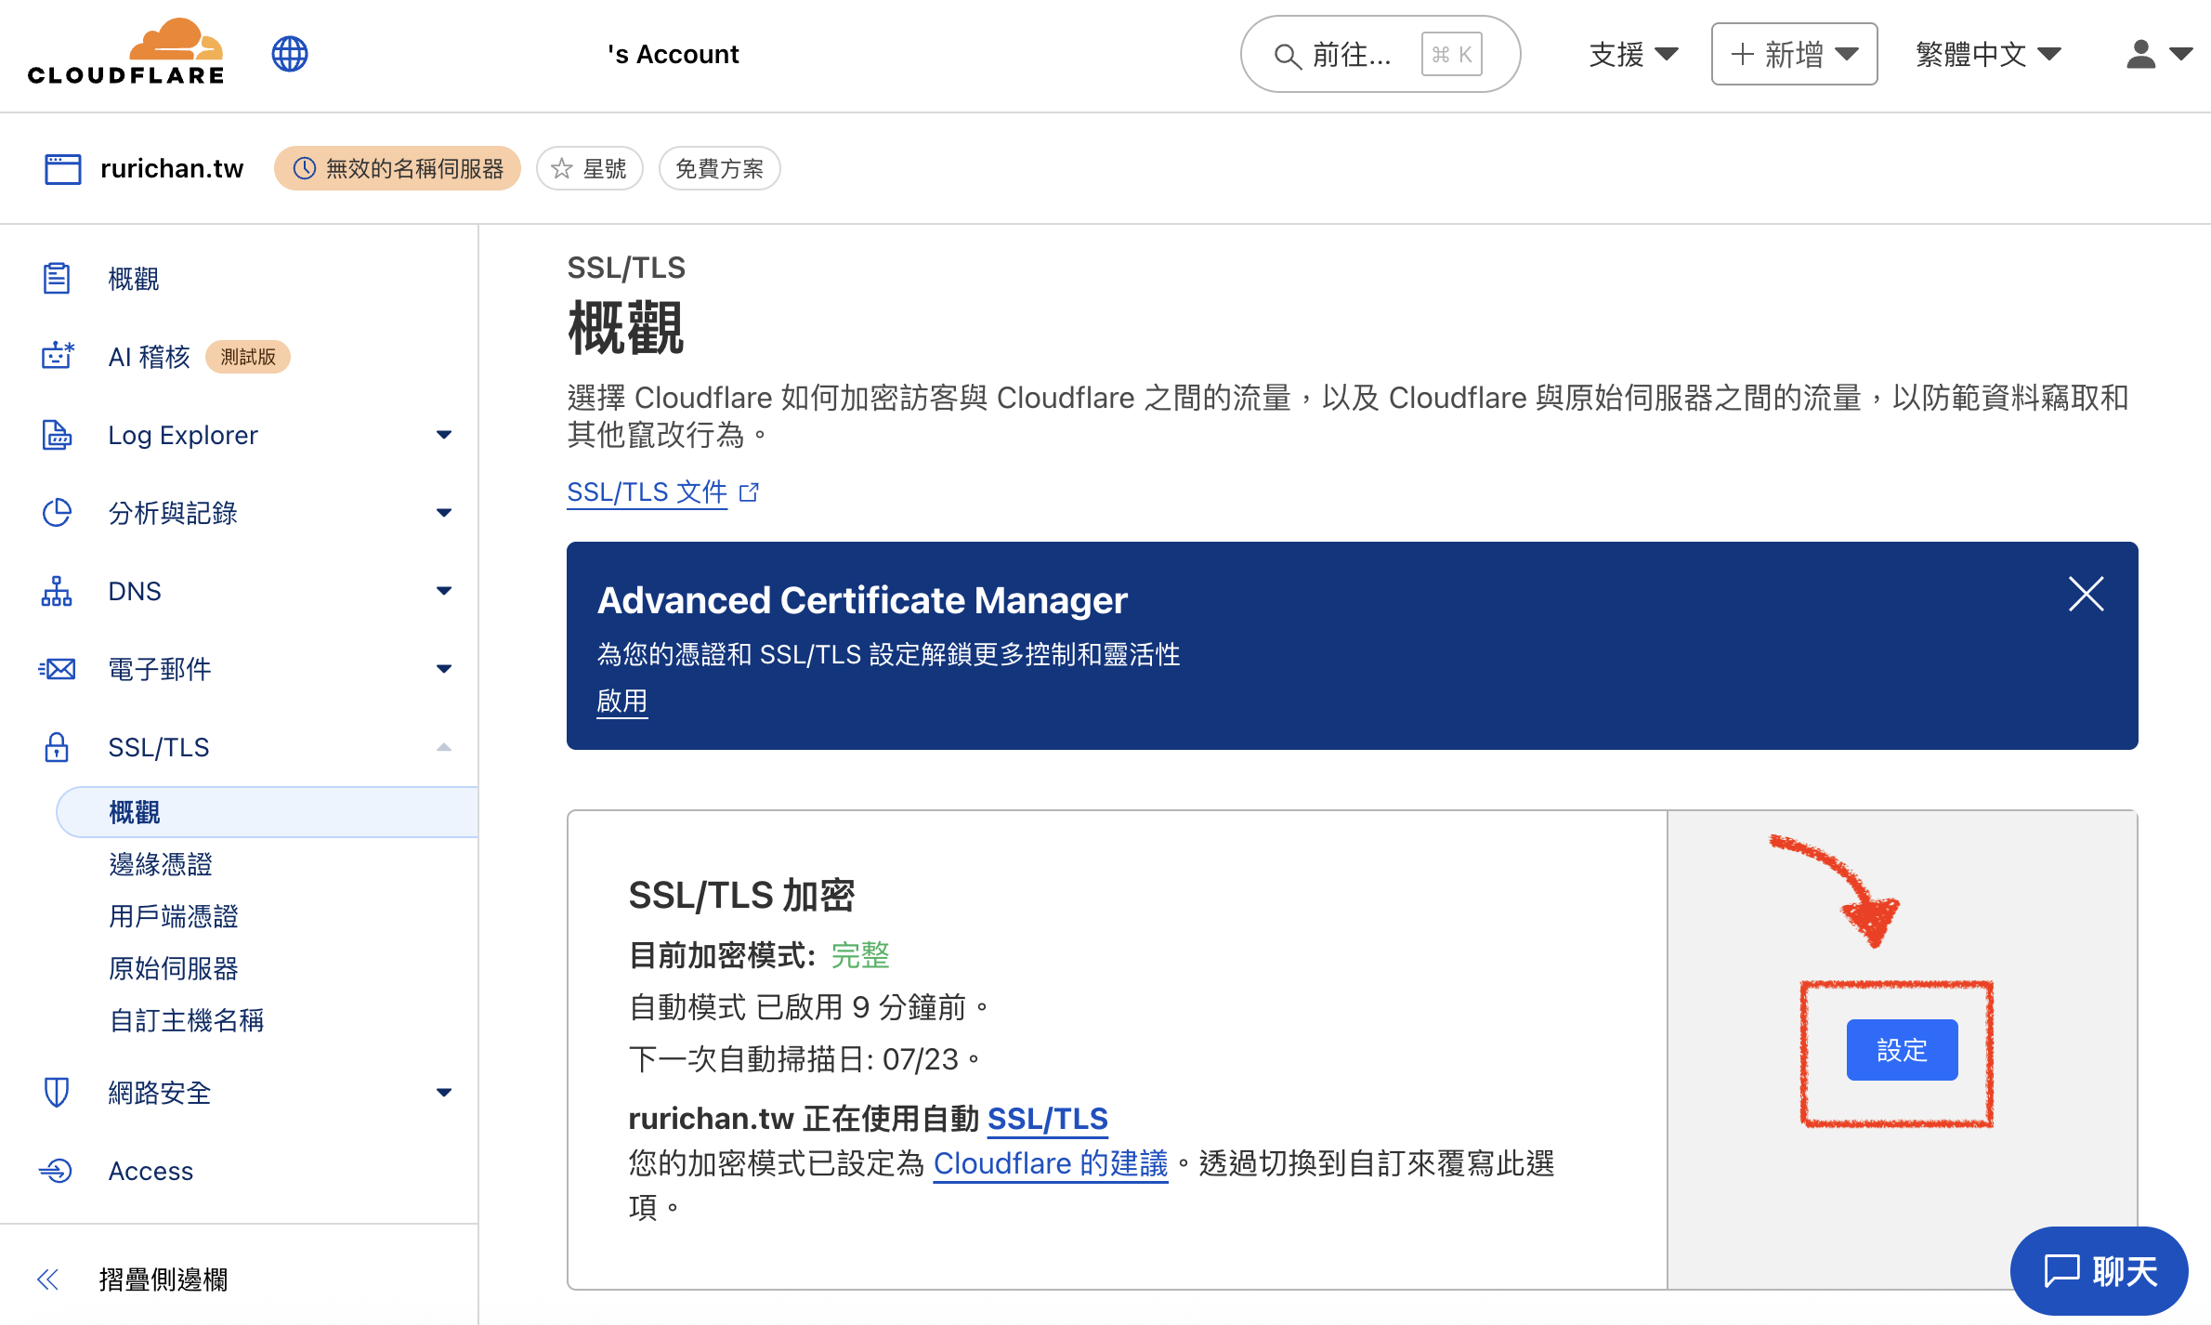Open the 聊天 chat button
The width and height of the screenshot is (2211, 1325).
click(x=2099, y=1271)
